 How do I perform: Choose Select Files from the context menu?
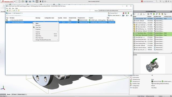(46, 36)
